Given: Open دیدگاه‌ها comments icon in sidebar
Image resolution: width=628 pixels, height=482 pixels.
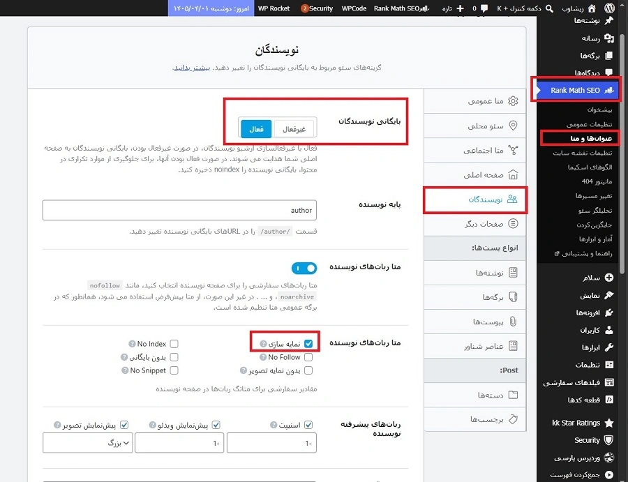Looking at the screenshot, I should [x=608, y=73].
